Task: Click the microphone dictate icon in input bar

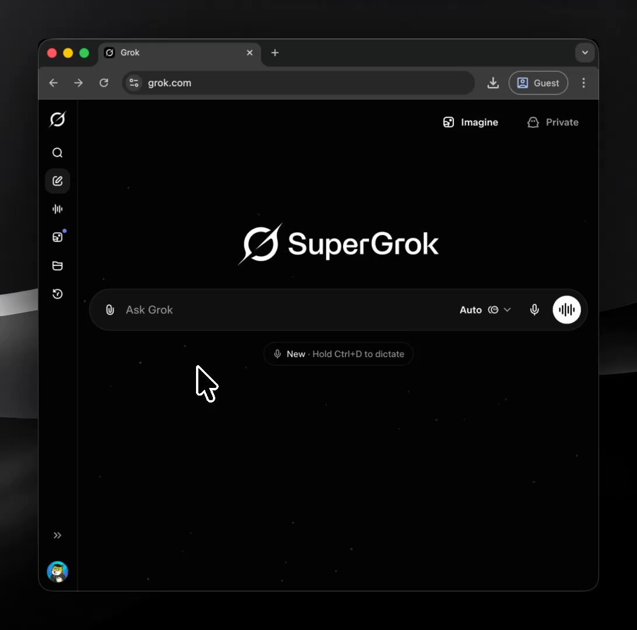Action: tap(534, 310)
